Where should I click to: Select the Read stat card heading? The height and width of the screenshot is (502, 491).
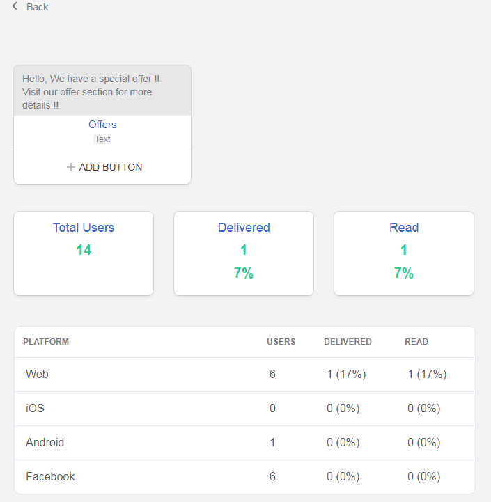404,228
